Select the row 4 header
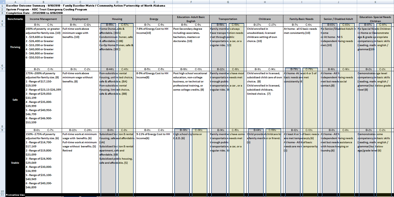The height and width of the screenshot is (197, 394). click(x=2, y=21)
